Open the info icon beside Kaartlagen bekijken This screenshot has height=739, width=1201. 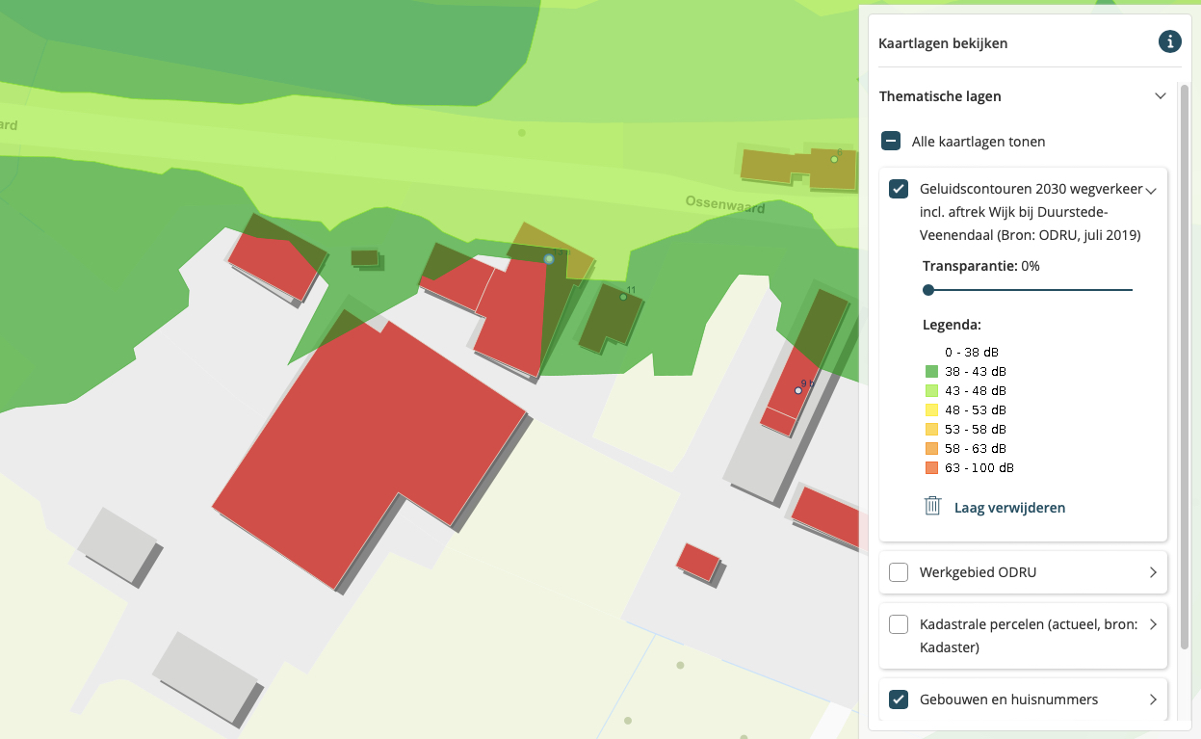point(1170,41)
